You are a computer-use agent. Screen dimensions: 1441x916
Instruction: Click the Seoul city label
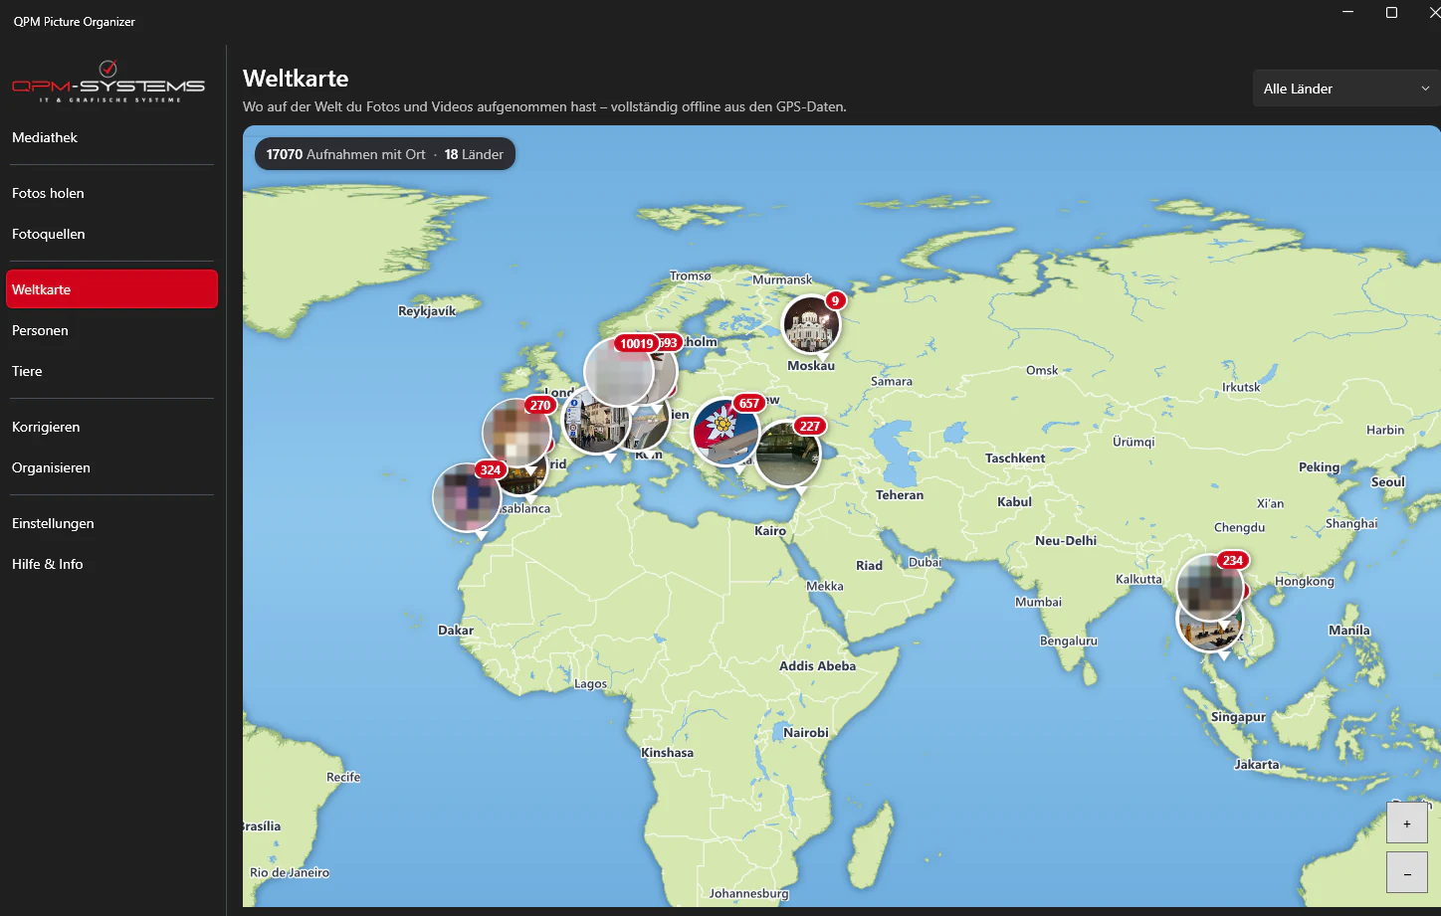click(1388, 481)
